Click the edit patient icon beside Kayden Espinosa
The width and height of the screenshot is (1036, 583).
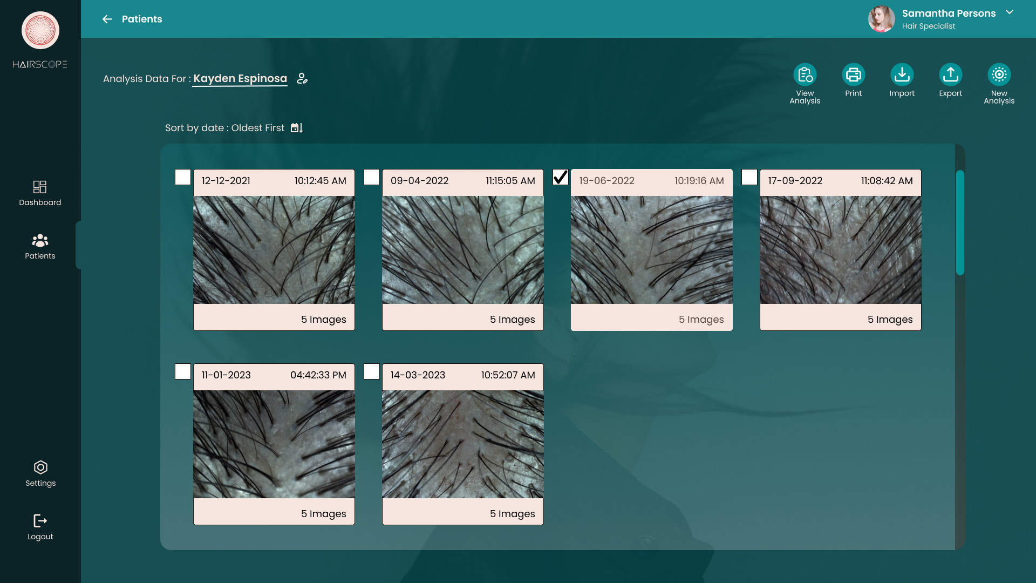click(x=302, y=79)
